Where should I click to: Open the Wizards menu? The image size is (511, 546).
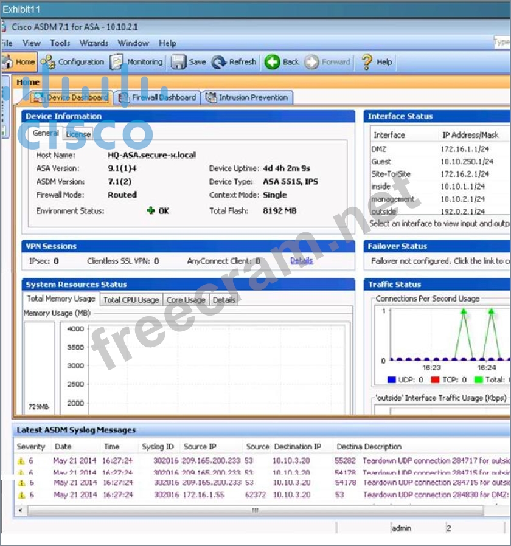[94, 43]
